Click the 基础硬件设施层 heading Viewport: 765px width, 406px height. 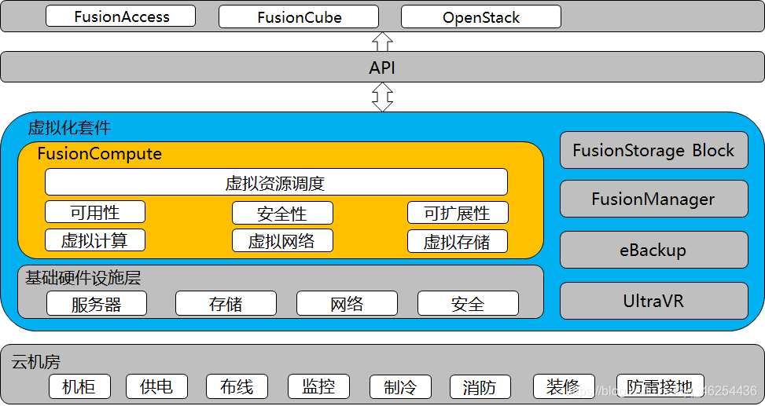pyautogui.click(x=83, y=278)
